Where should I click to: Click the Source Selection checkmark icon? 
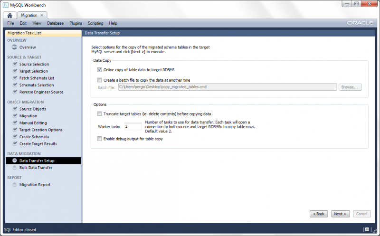coord(15,64)
